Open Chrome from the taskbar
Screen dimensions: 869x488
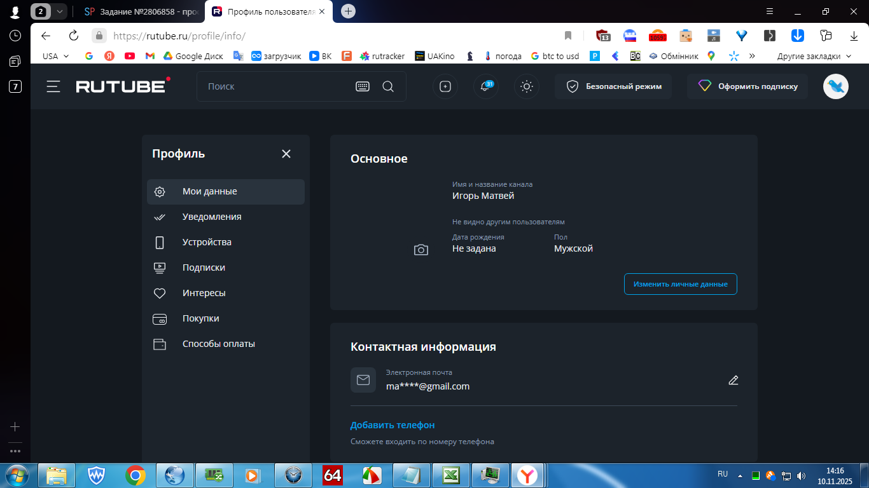tap(135, 475)
